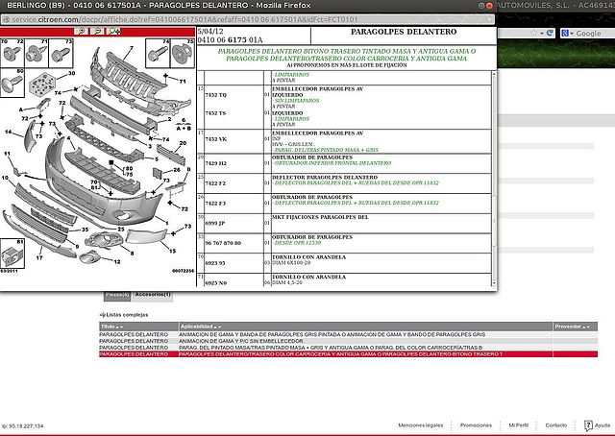The height and width of the screenshot is (436, 615).
Task: Click the Google search box
Action: tap(586, 33)
